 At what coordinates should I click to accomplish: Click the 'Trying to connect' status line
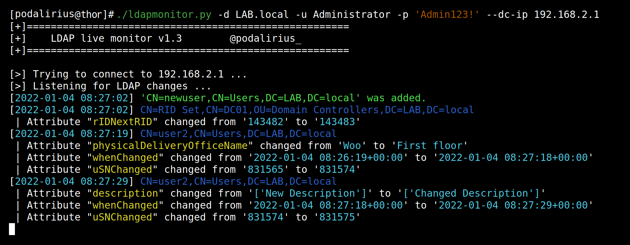(x=128, y=74)
